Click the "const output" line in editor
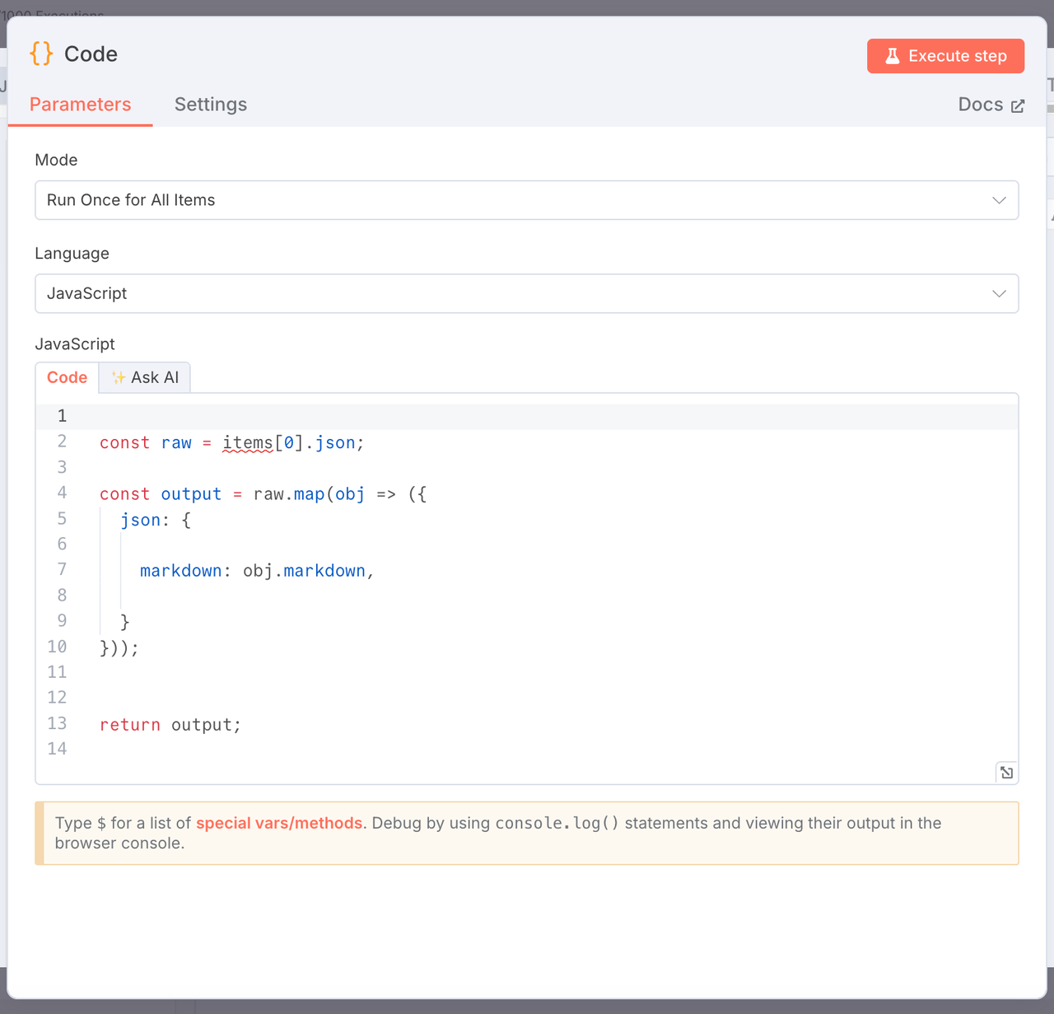 (x=263, y=494)
